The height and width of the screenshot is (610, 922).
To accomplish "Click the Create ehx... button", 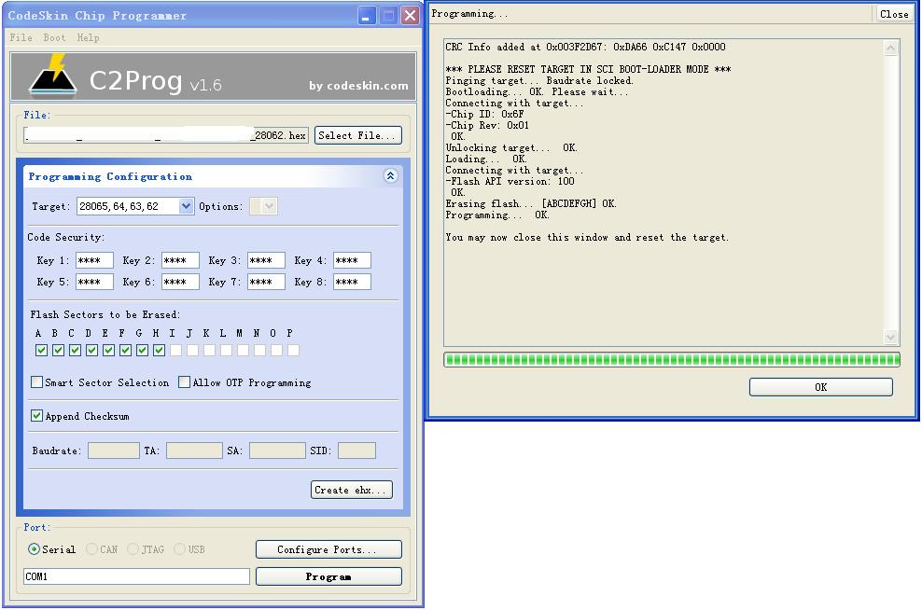I will 352,490.
